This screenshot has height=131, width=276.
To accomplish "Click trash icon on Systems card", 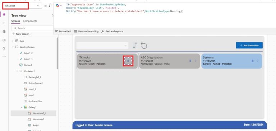I will [253, 61].
